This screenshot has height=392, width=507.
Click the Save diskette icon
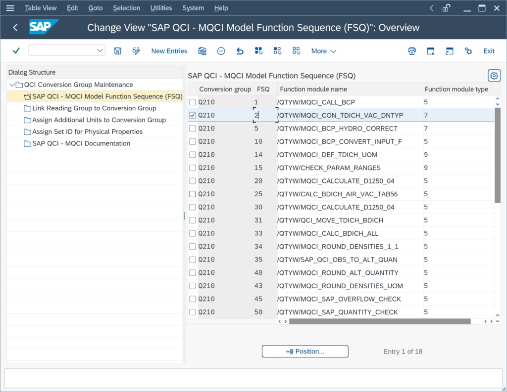click(x=117, y=51)
